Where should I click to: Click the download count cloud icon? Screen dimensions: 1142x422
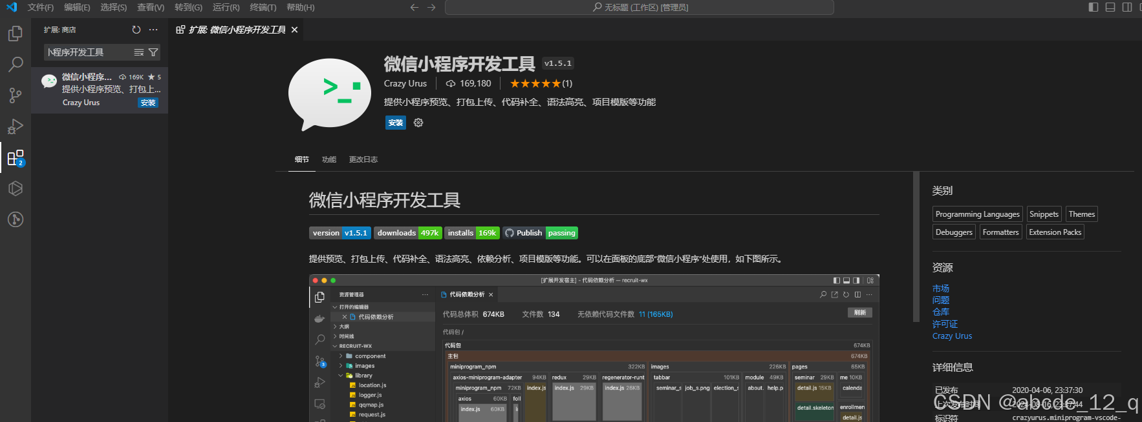pos(451,84)
